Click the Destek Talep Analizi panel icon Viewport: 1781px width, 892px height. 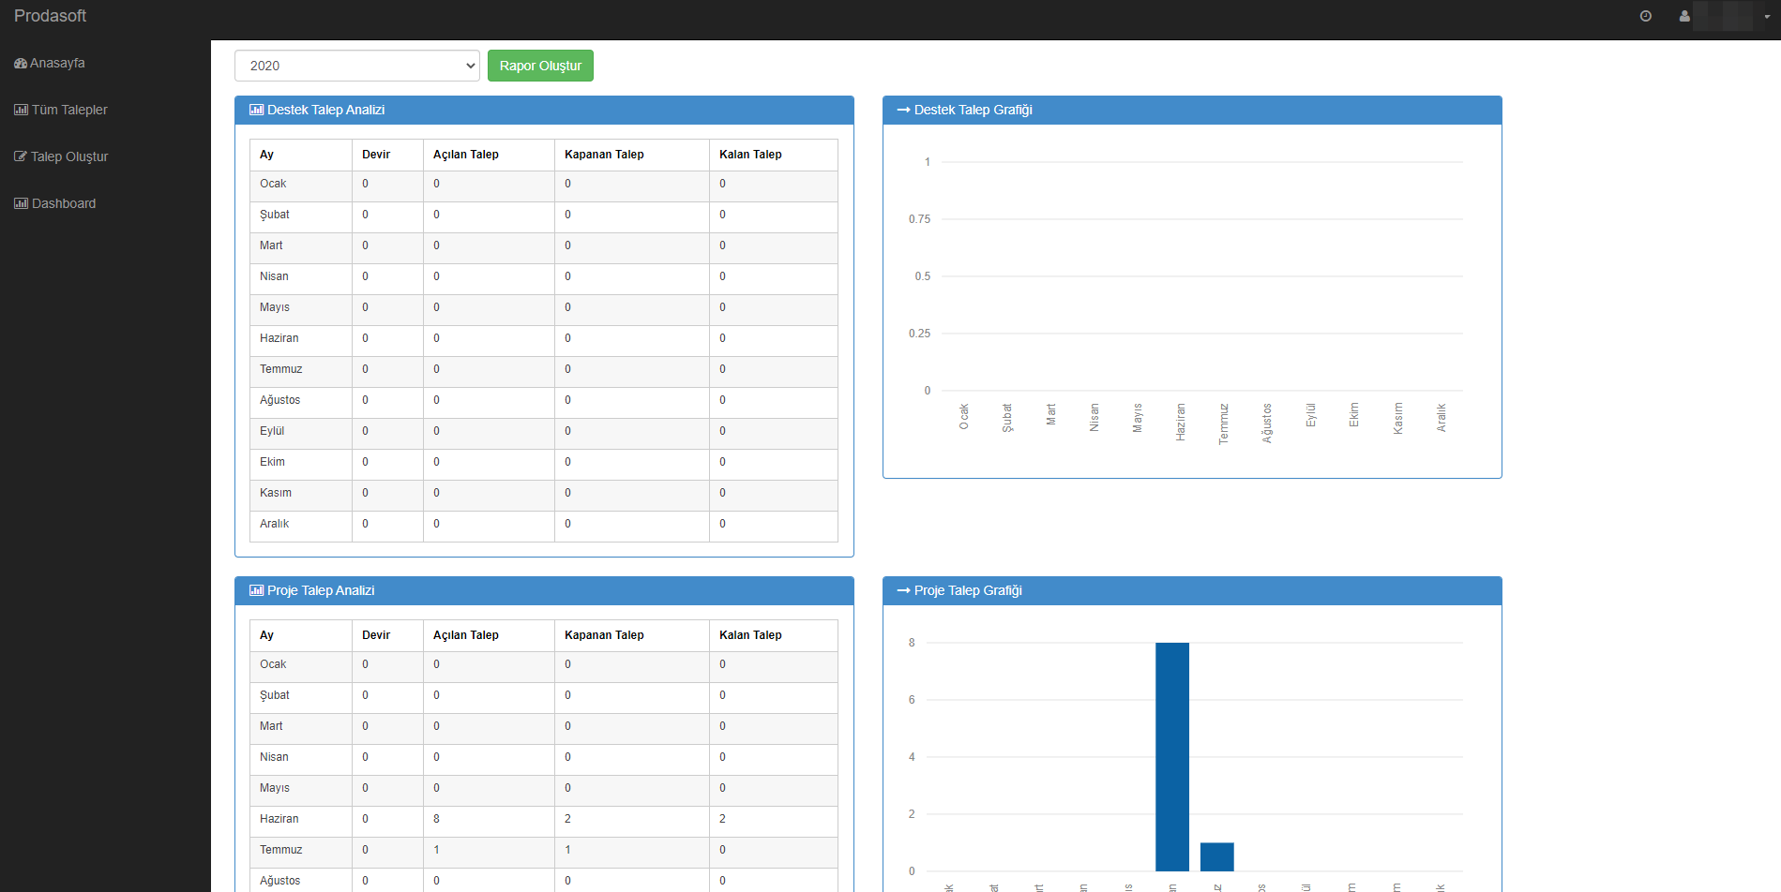pos(256,110)
